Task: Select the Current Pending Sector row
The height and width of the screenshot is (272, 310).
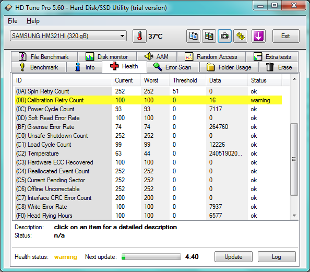Action: point(148,180)
